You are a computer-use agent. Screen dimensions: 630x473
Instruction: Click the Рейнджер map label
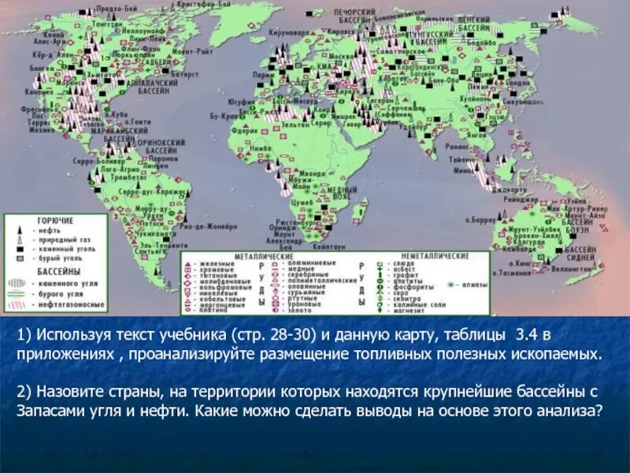click(521, 199)
